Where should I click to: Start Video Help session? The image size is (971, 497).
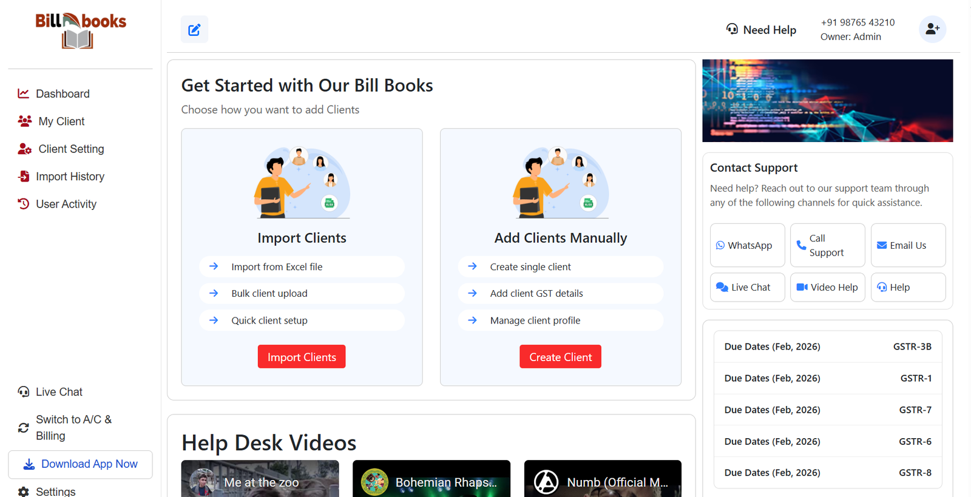[827, 287]
